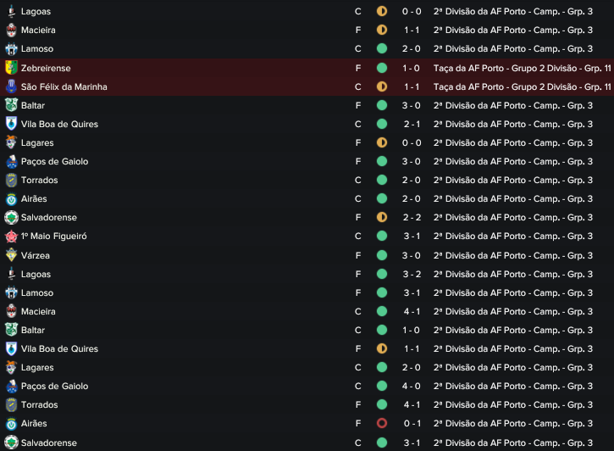Open the Lagoas 3-2 match score
614x451 pixels.
click(x=411, y=274)
